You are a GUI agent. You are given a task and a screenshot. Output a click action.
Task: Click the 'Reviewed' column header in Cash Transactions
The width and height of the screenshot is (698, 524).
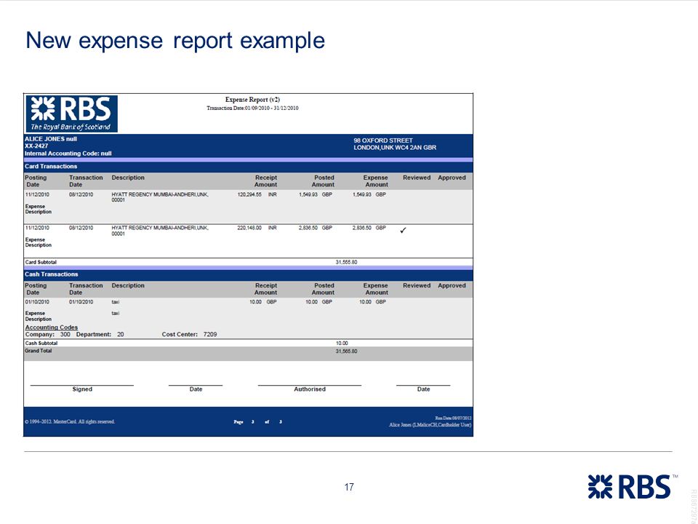pyautogui.click(x=417, y=285)
